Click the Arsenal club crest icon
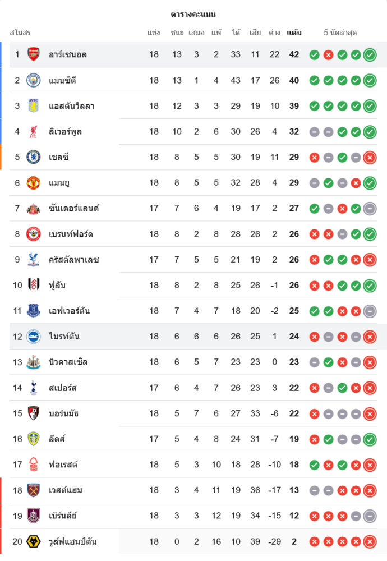The width and height of the screenshot is (387, 561). [34, 54]
